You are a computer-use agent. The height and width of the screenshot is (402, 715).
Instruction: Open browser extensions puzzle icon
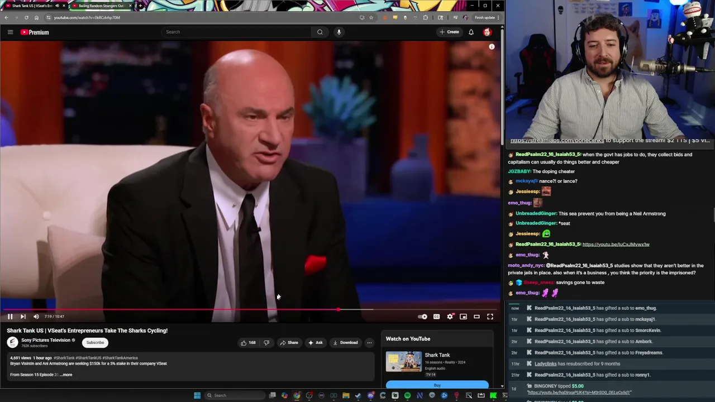[425, 17]
